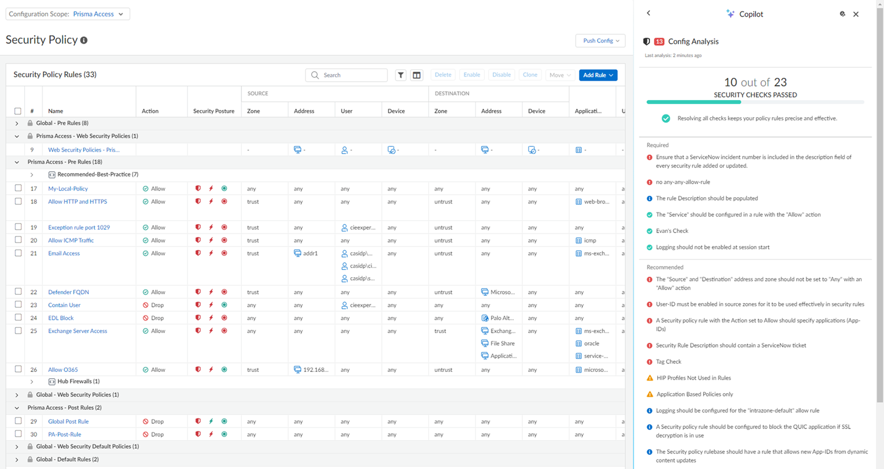Open the column layout icon

click(x=417, y=75)
